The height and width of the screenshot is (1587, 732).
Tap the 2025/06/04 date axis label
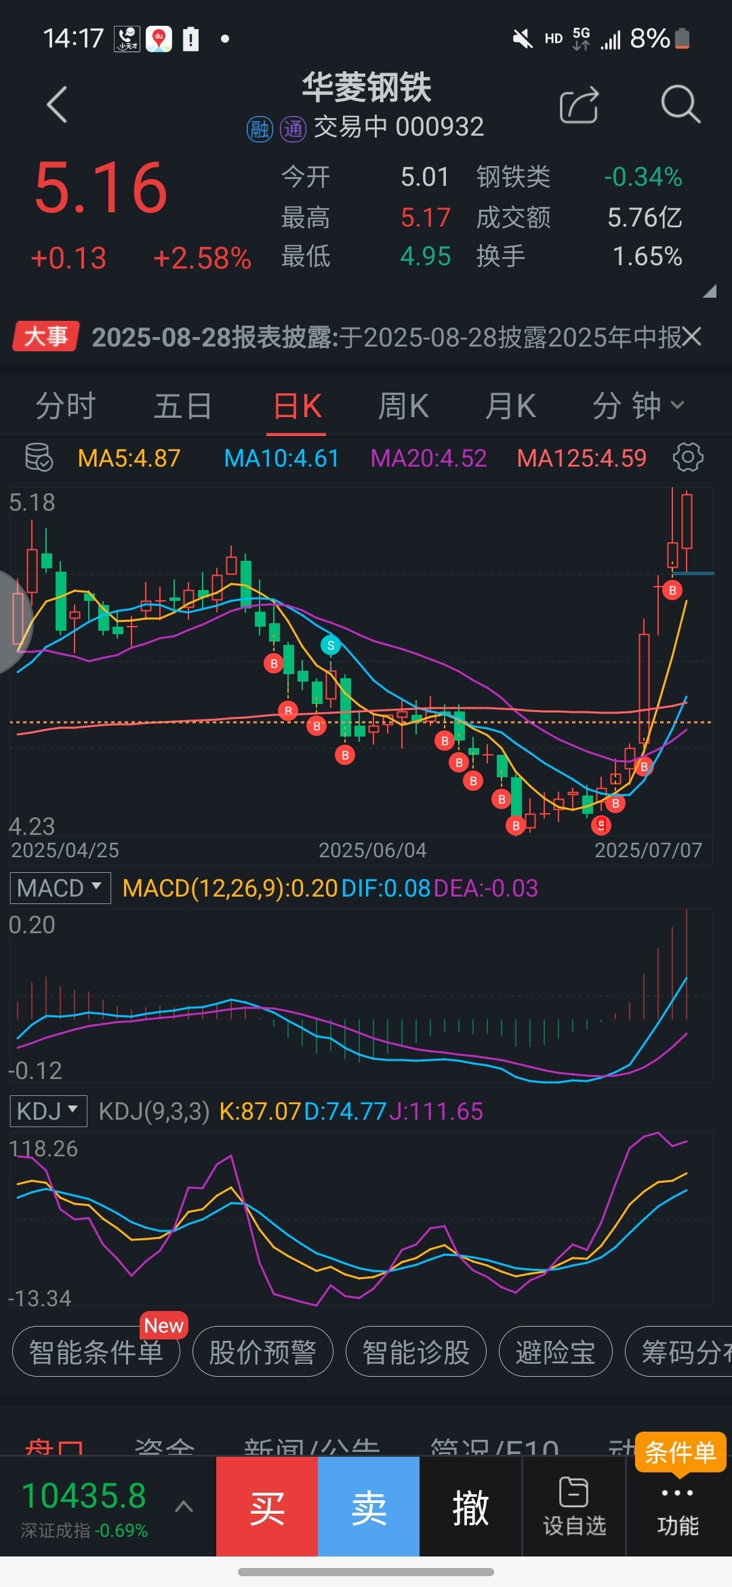point(372,850)
